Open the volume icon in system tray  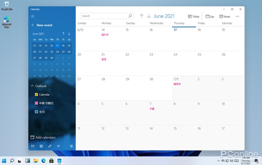pos(231,160)
